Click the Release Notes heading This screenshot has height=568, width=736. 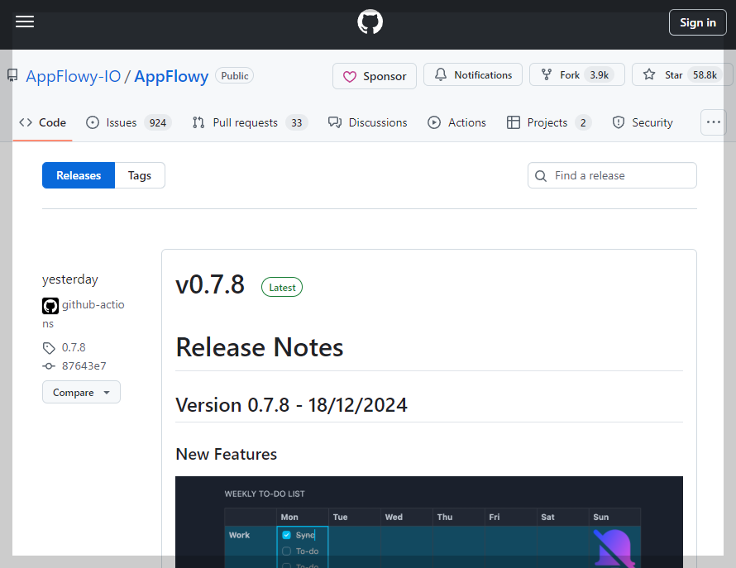click(x=259, y=347)
